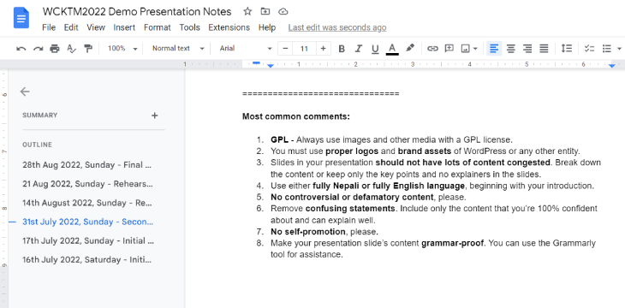Undo the last action
The width and height of the screenshot is (625, 308).
point(21,49)
